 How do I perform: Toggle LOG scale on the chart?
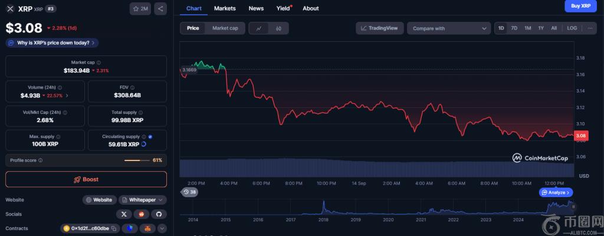(572, 28)
